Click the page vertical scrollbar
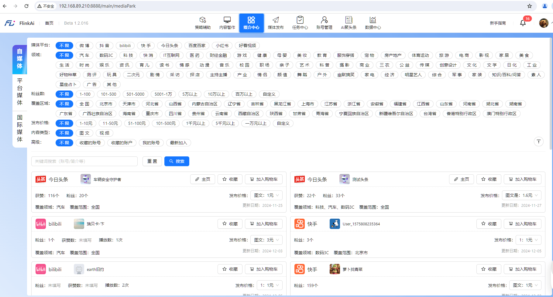The width and height of the screenshot is (553, 297). 551,94
